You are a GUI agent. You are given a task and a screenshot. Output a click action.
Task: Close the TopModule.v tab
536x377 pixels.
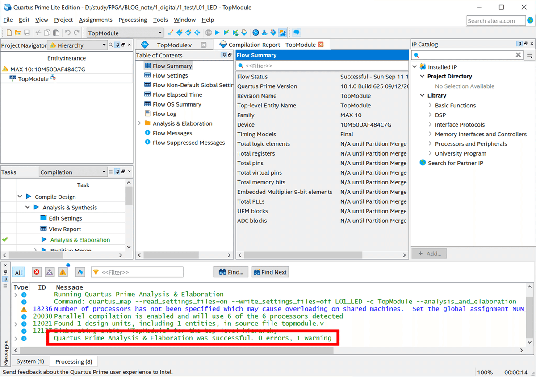tap(204, 45)
